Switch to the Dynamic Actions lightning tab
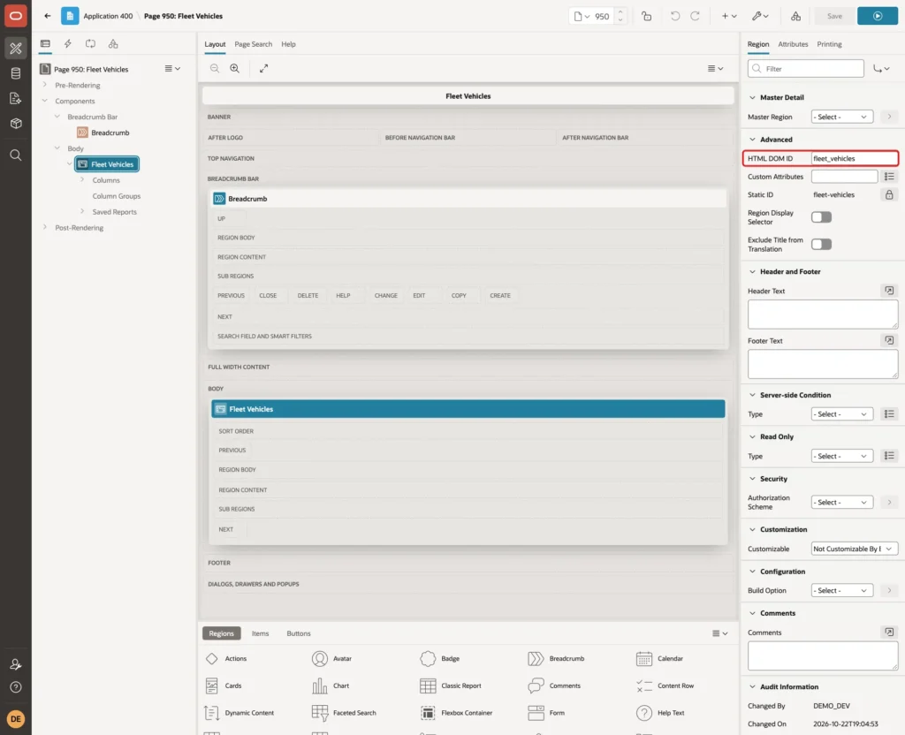The width and height of the screenshot is (905, 735). [x=67, y=44]
